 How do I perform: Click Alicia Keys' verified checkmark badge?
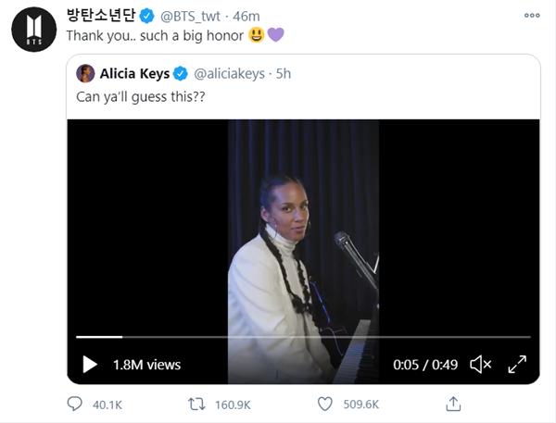pyautogui.click(x=183, y=73)
